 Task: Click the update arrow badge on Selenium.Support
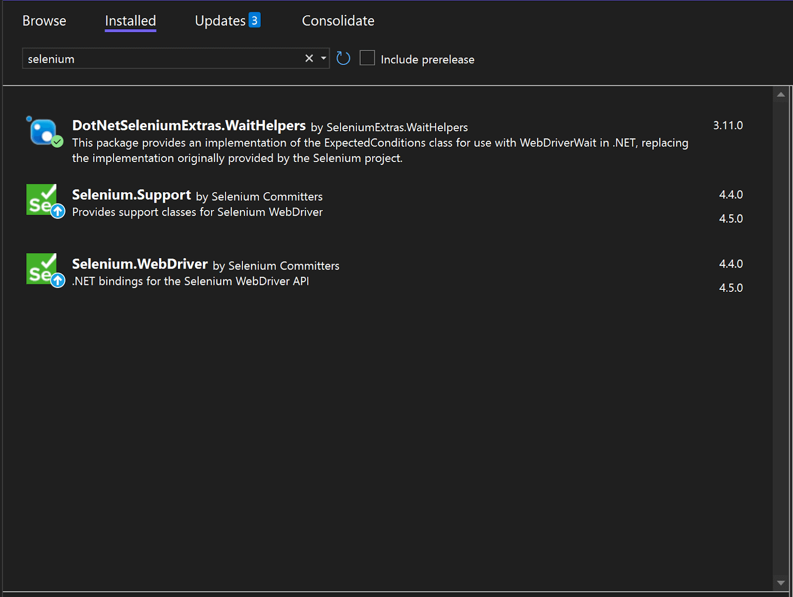pyautogui.click(x=57, y=212)
